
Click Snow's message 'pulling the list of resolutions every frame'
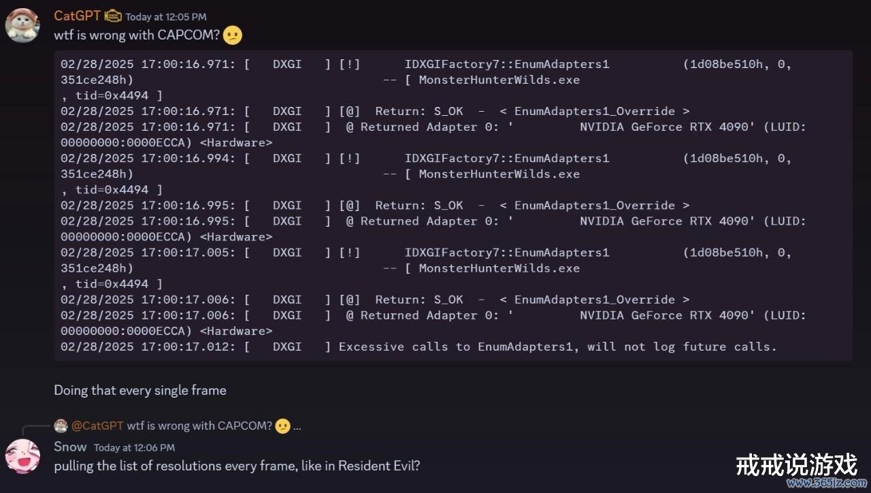click(x=237, y=466)
